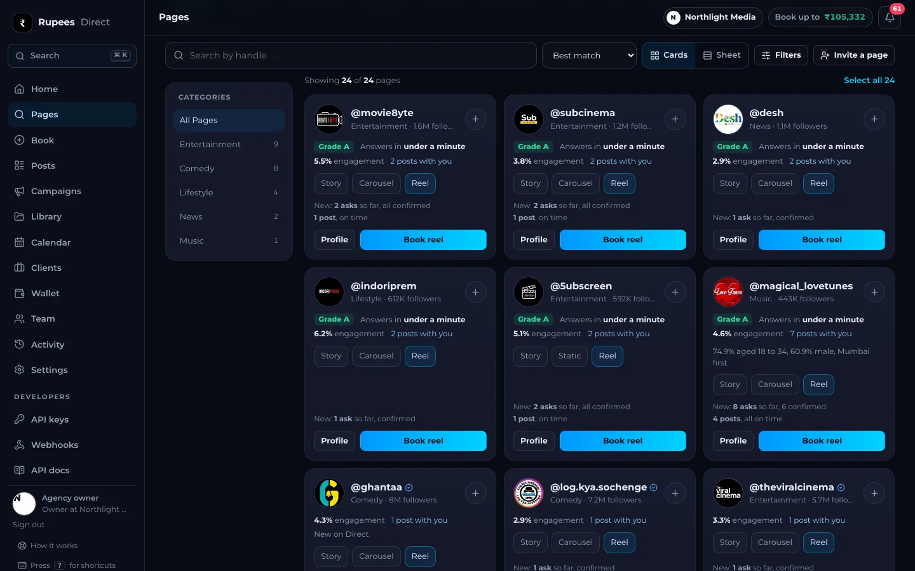Open the Calendar sidebar icon
This screenshot has height=571, width=915.
click(x=20, y=242)
